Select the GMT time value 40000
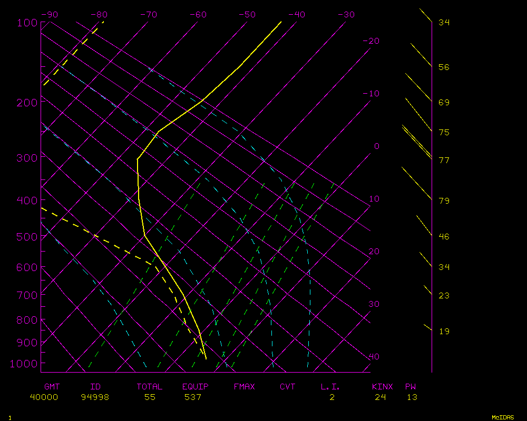 (x=44, y=397)
